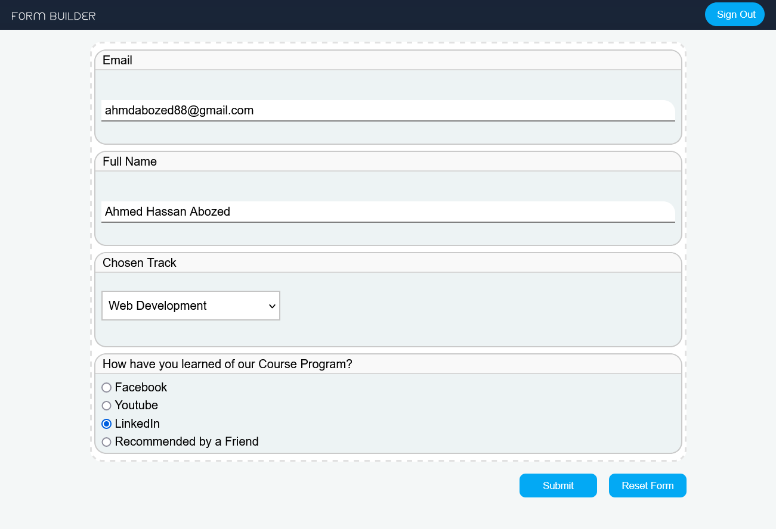This screenshot has width=776, height=529.
Task: Click the Form Builder logo
Action: pyautogui.click(x=54, y=15)
